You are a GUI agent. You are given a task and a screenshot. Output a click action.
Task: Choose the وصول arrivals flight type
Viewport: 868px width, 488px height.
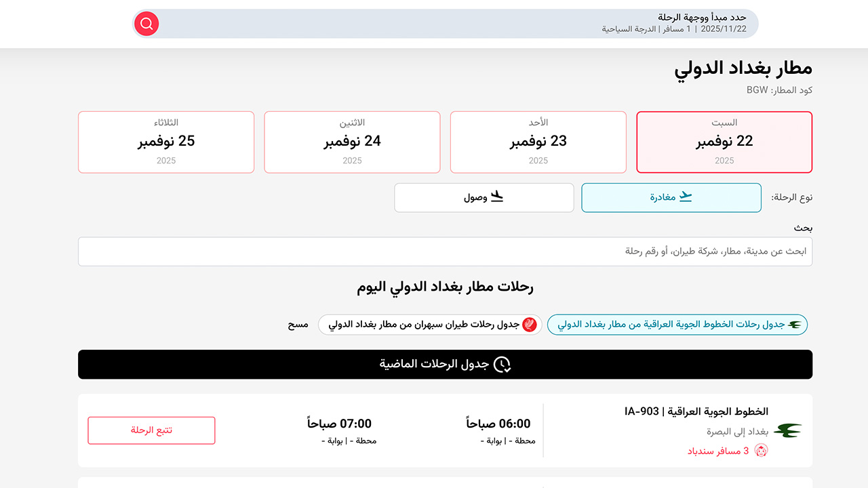(484, 197)
